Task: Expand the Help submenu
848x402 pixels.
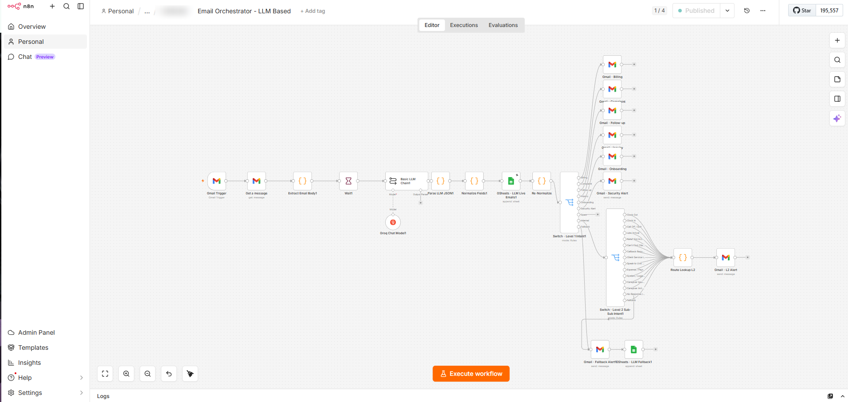Action: 81,378
